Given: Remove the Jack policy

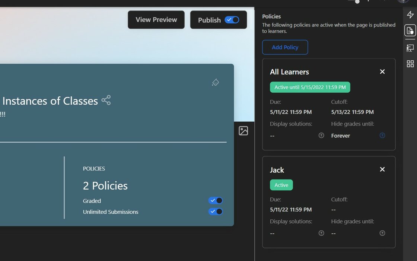Looking at the screenshot, I should pyautogui.click(x=382, y=169).
